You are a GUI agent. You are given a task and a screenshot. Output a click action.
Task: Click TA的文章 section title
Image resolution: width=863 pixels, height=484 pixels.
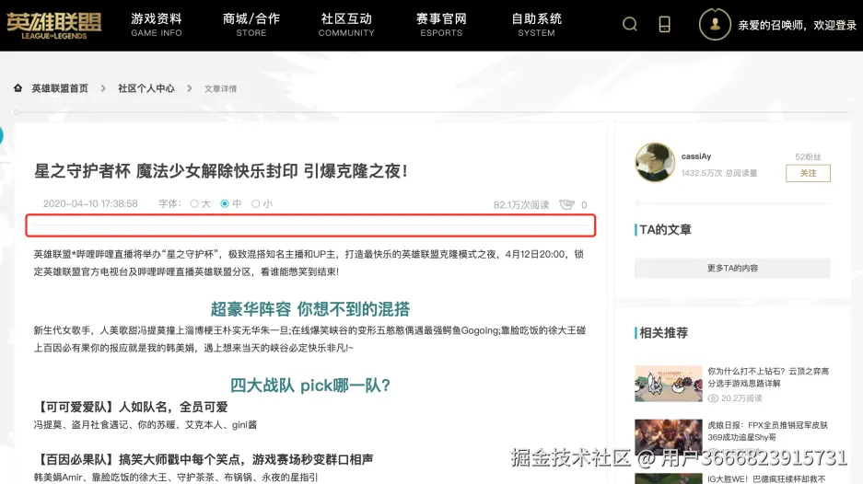pyautogui.click(x=665, y=229)
